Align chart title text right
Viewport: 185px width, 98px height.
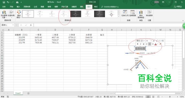click(153, 44)
